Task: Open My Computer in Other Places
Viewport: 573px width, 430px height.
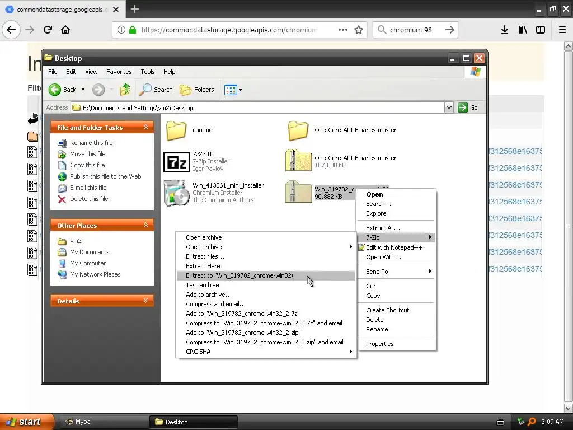Action: (88, 263)
